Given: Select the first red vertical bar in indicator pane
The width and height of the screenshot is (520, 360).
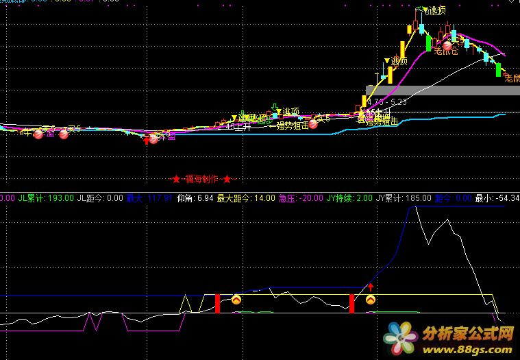Looking at the screenshot, I should pyautogui.click(x=218, y=303).
